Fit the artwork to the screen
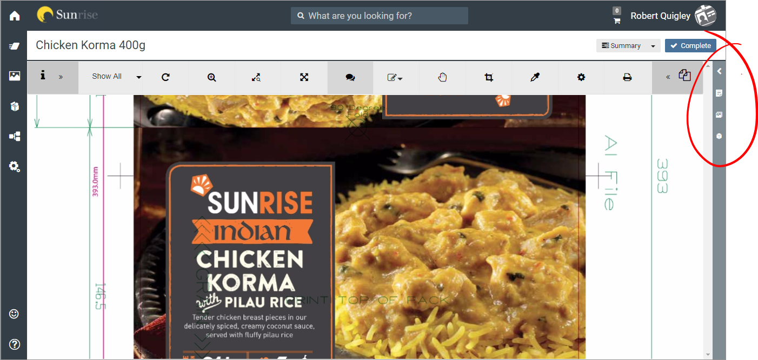Screen dimensions: 758x360 [304, 77]
